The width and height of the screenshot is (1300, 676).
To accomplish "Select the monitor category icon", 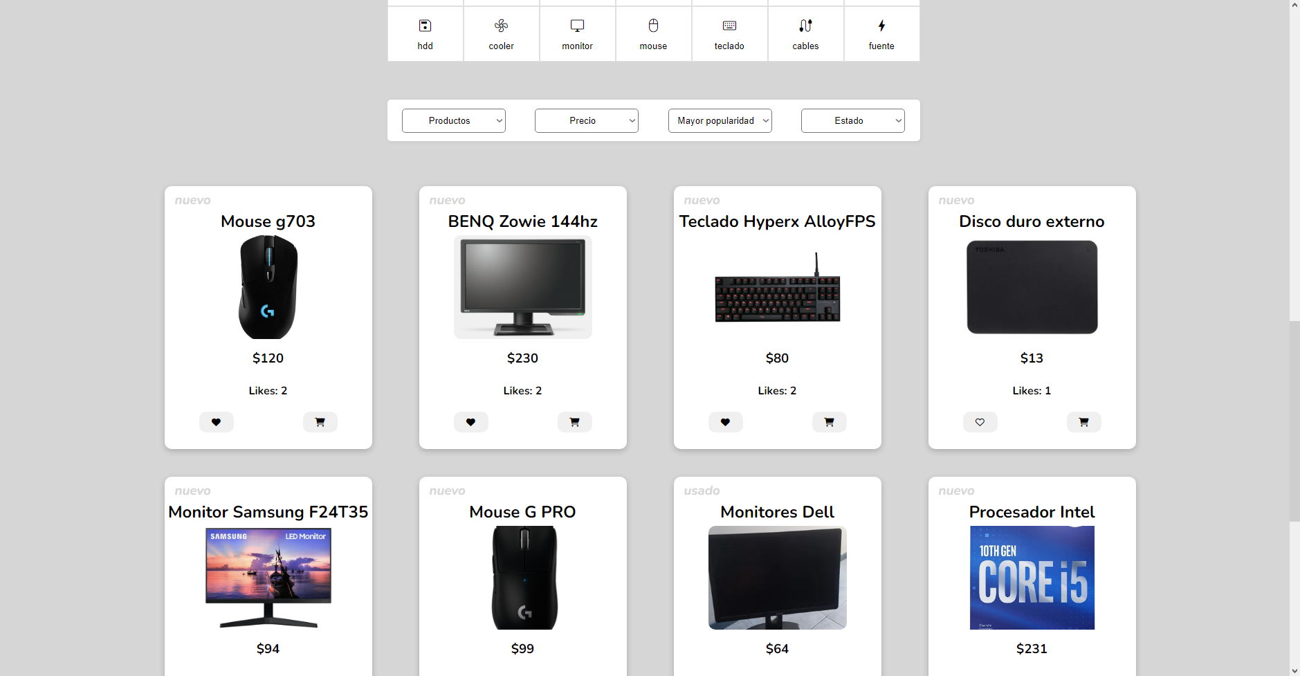I will pos(577,33).
